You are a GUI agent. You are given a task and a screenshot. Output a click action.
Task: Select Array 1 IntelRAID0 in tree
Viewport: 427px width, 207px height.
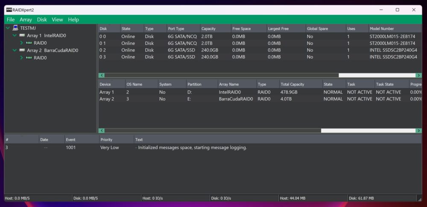click(46, 35)
